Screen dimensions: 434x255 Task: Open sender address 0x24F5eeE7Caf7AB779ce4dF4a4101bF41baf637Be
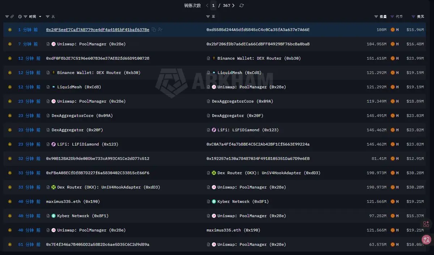click(98, 30)
